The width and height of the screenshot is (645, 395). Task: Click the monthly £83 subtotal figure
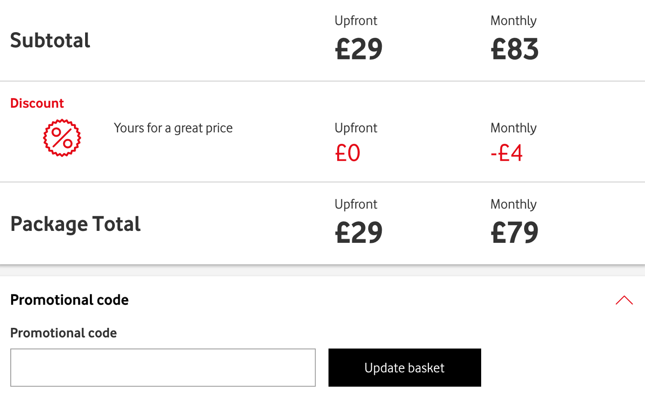coord(514,49)
